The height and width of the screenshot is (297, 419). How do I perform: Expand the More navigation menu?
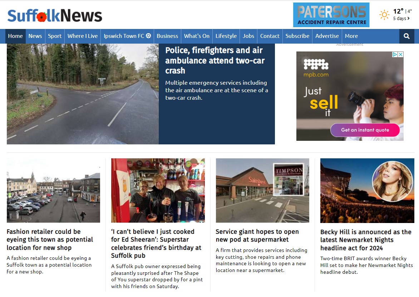pos(351,36)
